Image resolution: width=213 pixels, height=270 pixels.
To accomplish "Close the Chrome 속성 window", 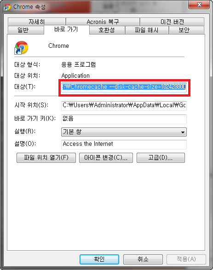I will (x=199, y=5).
